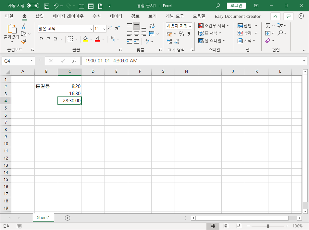309x230 pixels.
Task: Open the Search magnifier in title bar
Action: pyautogui.click(x=217, y=6)
